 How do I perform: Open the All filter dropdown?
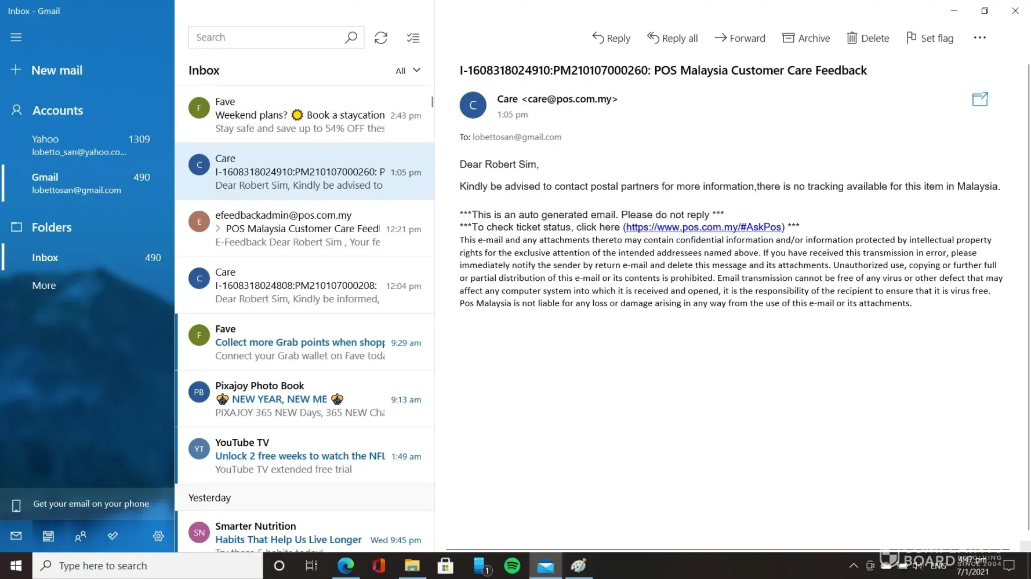pos(408,71)
